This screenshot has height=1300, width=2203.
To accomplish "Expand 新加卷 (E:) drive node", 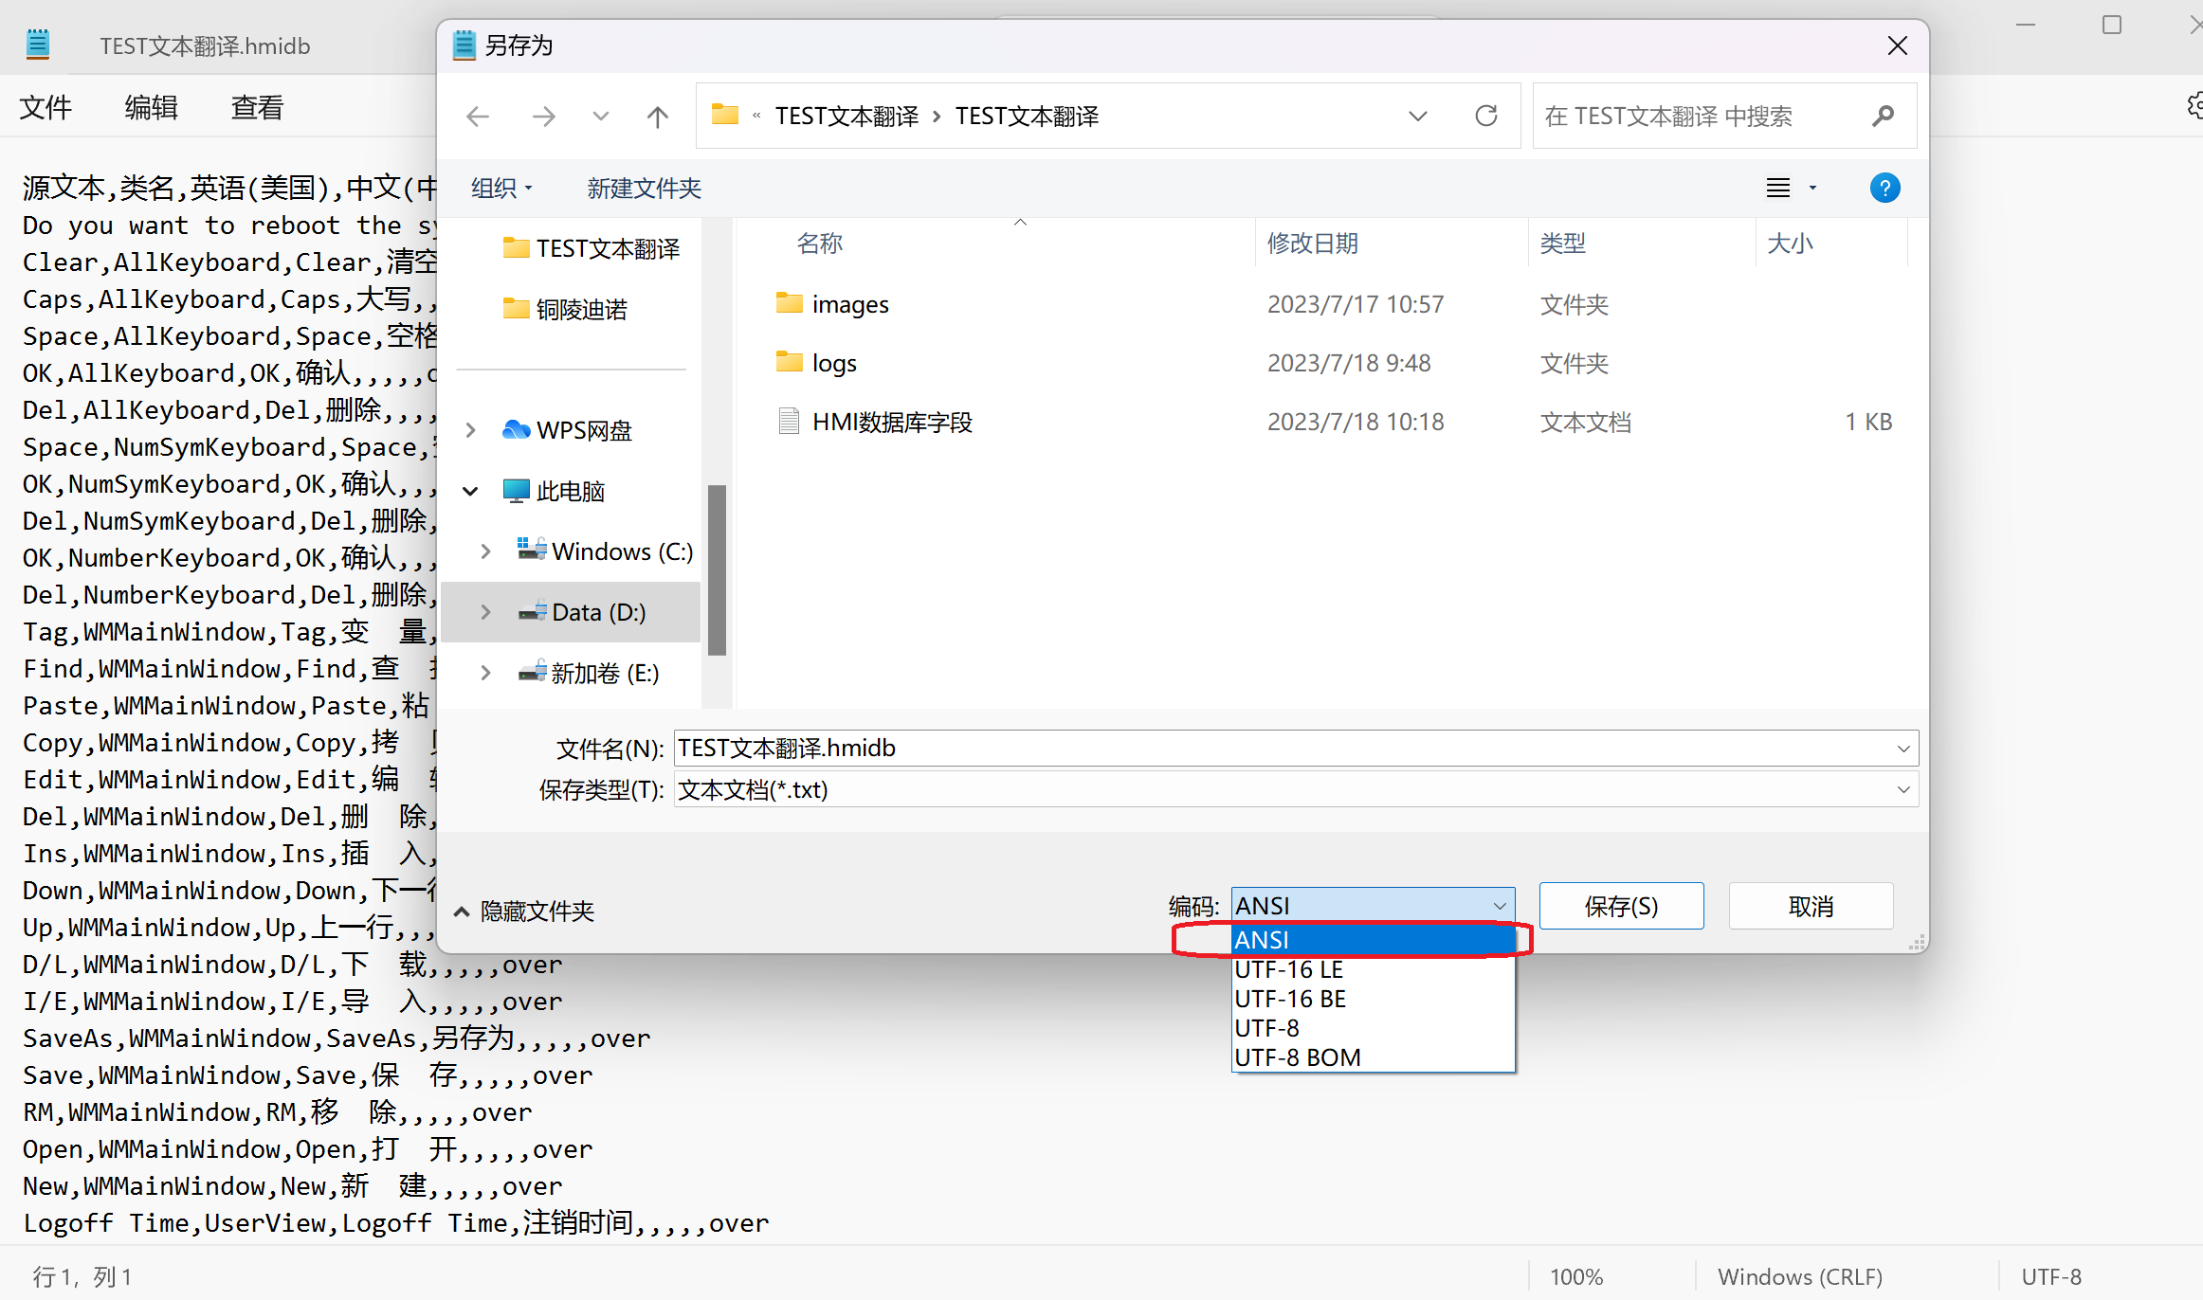I will pyautogui.click(x=486, y=673).
